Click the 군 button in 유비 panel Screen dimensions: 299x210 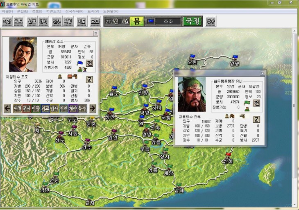point(256,120)
